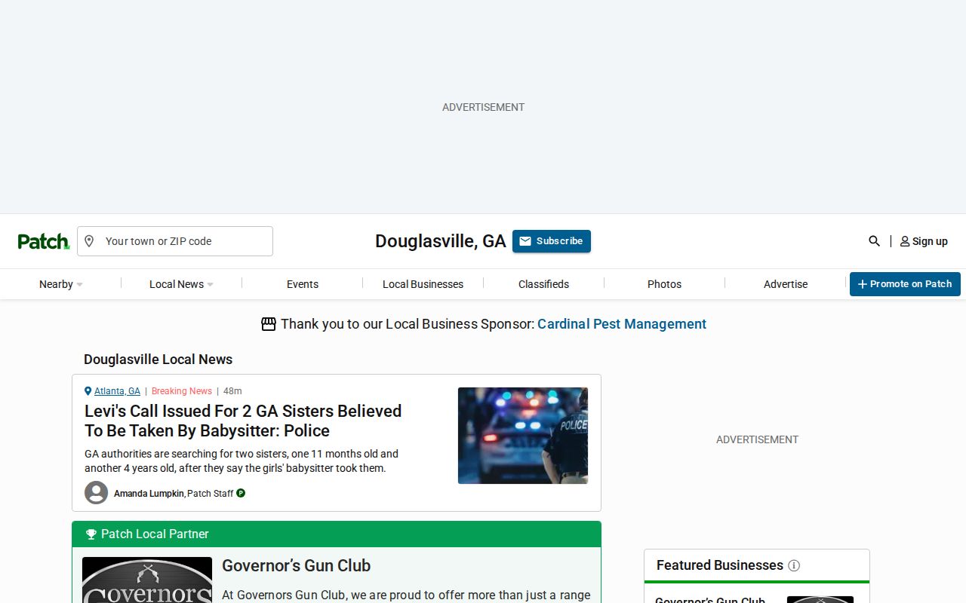
Task: Select Advertise in navigation bar
Action: pyautogui.click(x=786, y=284)
